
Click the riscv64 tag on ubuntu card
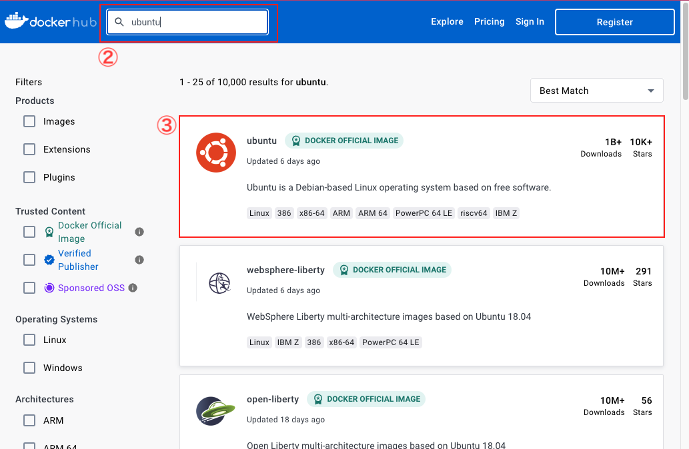474,213
